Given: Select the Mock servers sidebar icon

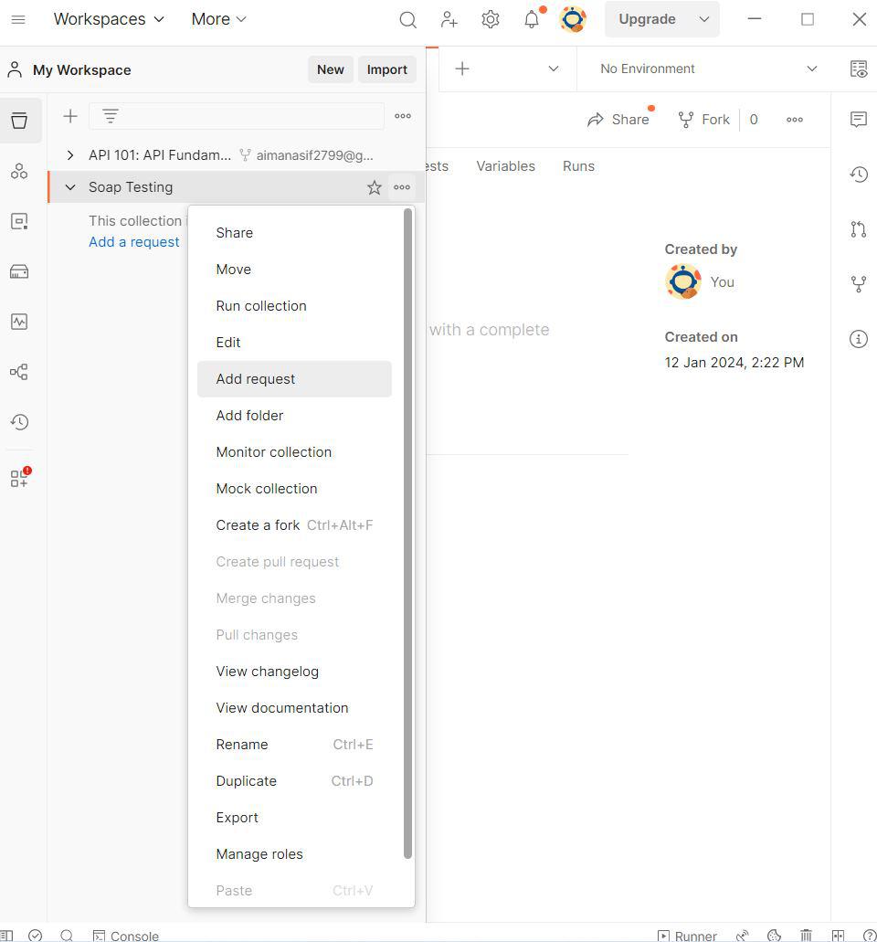Looking at the screenshot, I should pos(19,271).
